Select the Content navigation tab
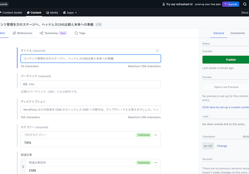Screen dimensions: 249x174 tap(34, 12)
